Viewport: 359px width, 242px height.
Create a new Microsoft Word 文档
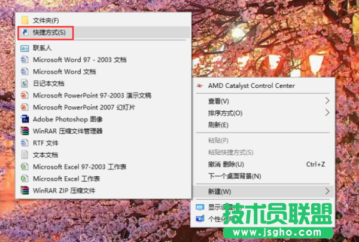tap(104, 72)
